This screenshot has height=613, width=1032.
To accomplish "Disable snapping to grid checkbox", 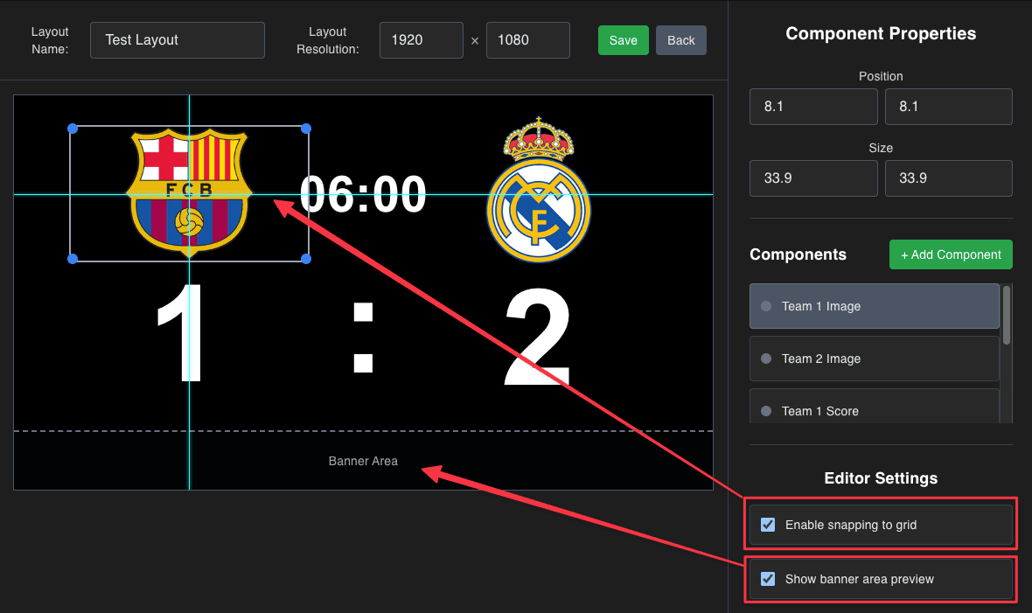I will coord(767,525).
